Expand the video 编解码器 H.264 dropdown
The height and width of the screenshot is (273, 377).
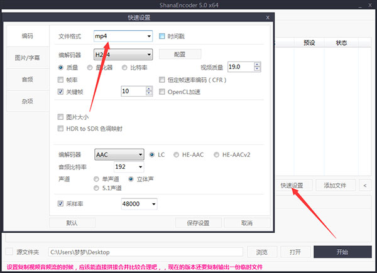coord(147,54)
